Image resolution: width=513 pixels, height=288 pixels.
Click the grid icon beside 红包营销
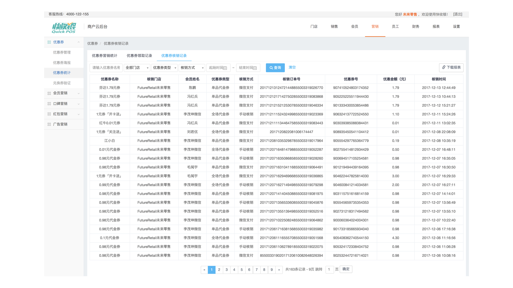tap(49, 114)
